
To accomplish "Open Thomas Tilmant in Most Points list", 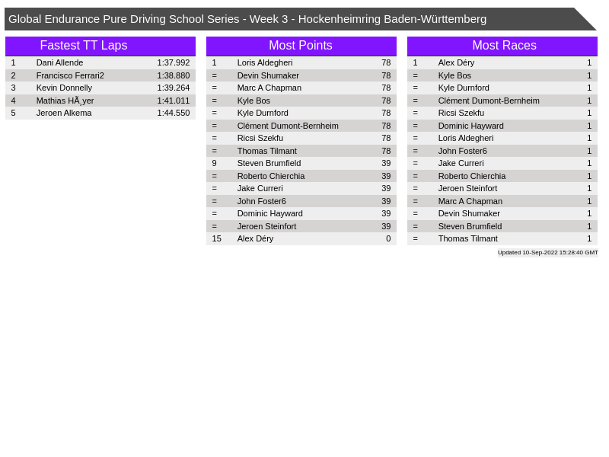I will 266,151.
